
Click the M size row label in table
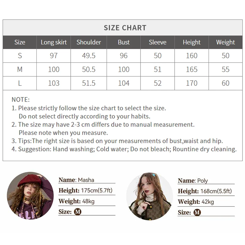20,70
